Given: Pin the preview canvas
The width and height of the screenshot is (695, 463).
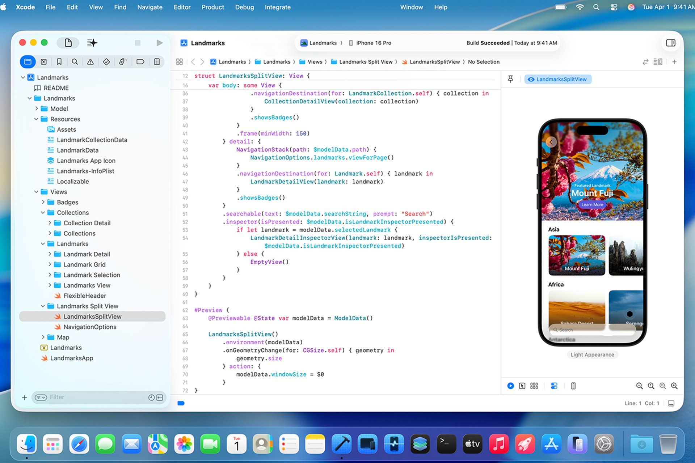Looking at the screenshot, I should click(x=510, y=79).
